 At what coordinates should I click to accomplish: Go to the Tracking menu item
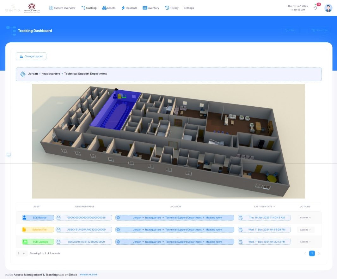point(89,8)
